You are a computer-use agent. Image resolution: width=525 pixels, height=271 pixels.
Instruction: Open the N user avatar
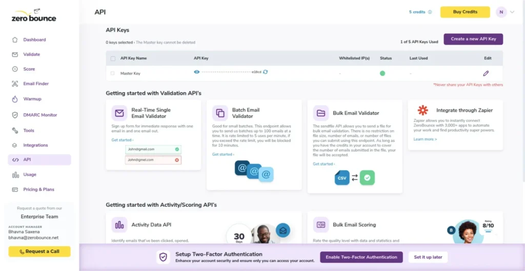(501, 12)
